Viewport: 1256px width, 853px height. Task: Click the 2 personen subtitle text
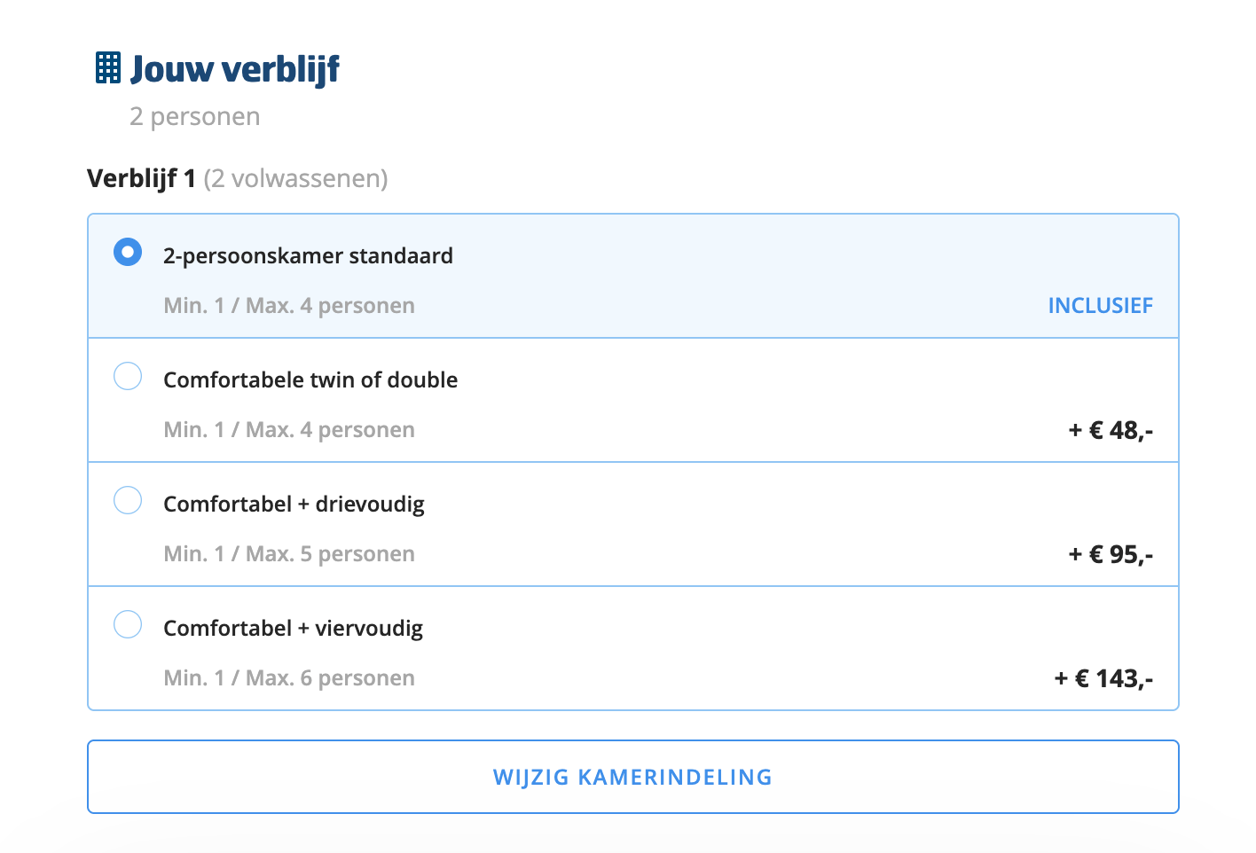coord(194,117)
